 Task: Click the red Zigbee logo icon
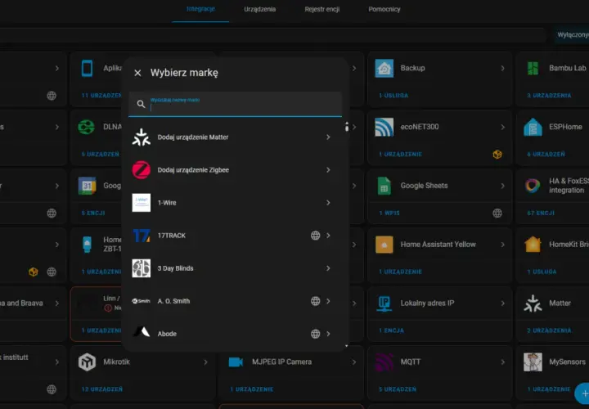pyautogui.click(x=142, y=170)
